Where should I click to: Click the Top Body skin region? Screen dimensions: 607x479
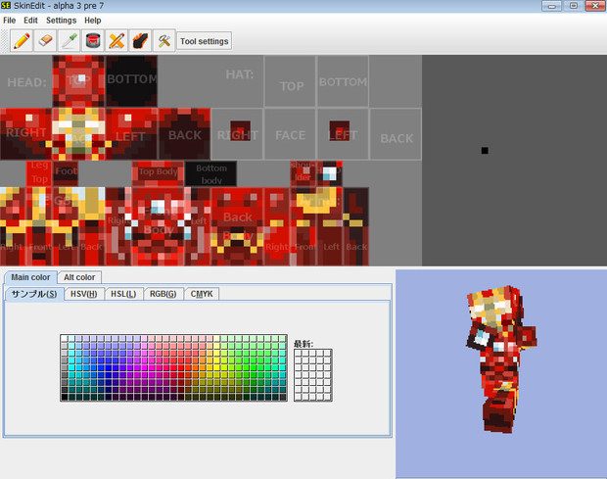158,173
